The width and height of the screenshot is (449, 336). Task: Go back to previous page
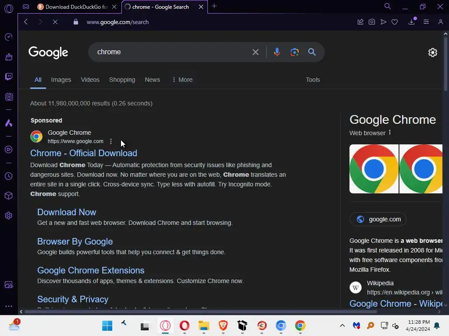[x=26, y=22]
